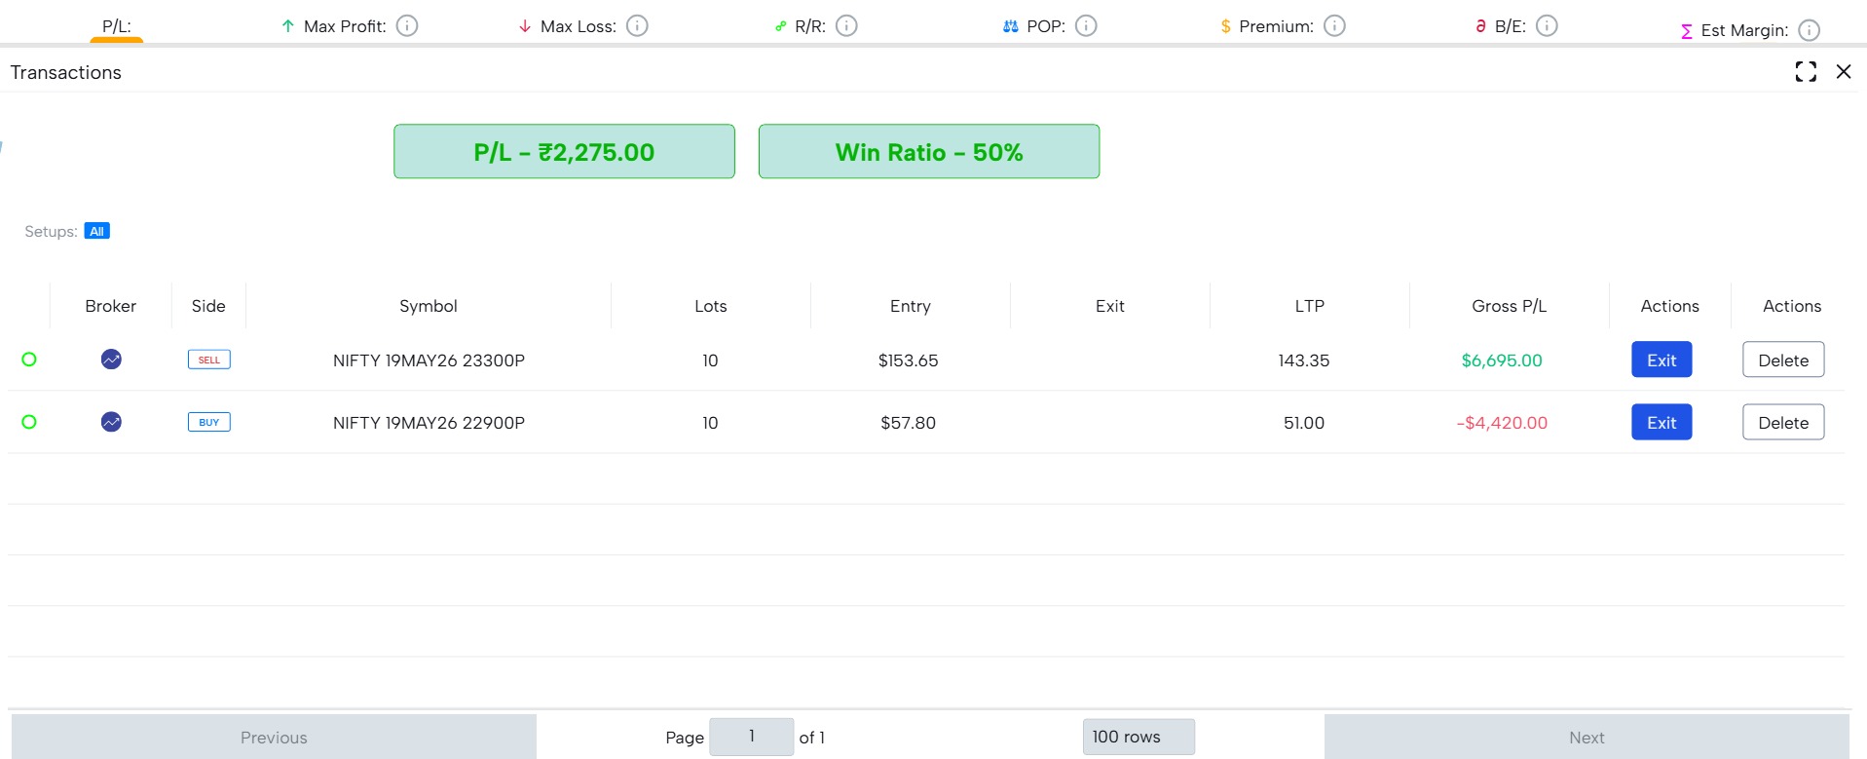Open the R/R info tooltip icon
Image resolution: width=1867 pixels, height=759 pixels.
coord(847,26)
